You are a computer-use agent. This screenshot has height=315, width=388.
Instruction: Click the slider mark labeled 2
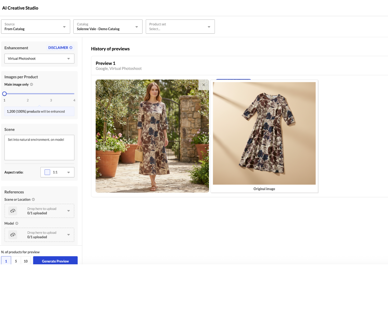(x=28, y=100)
